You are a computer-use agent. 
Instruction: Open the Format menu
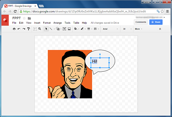(47, 23)
